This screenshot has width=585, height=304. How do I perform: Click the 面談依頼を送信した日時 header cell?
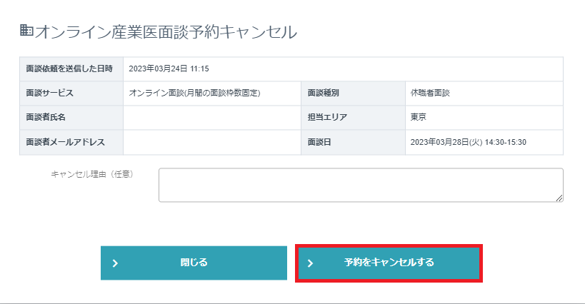click(x=70, y=69)
